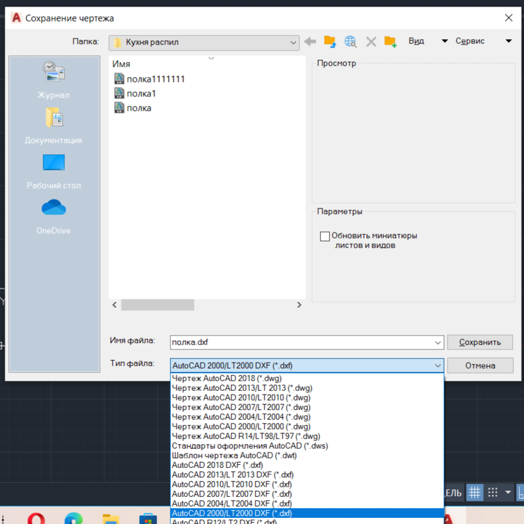
Task: Select the file полка1111111
Action: (x=149, y=79)
